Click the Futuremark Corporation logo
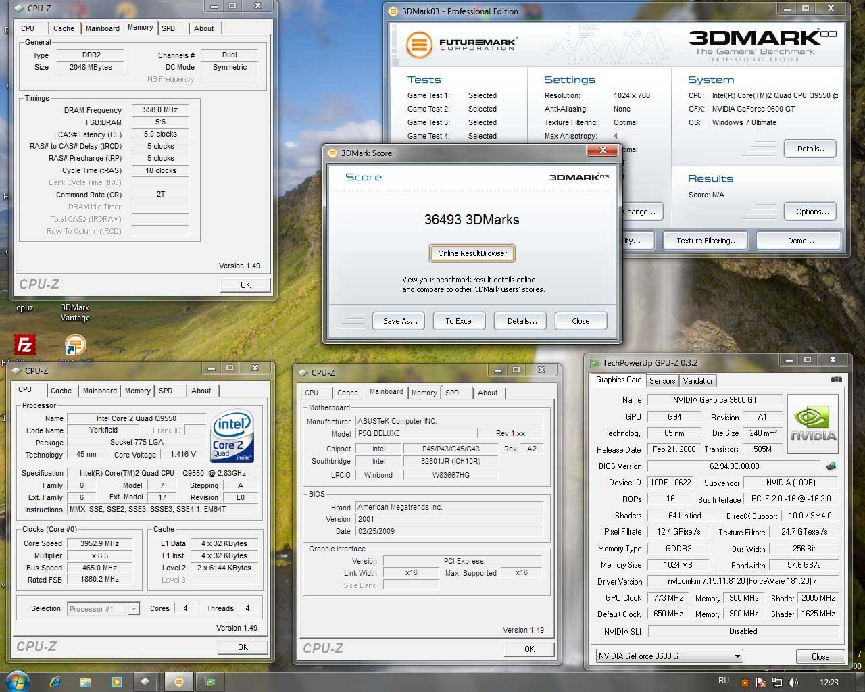865x692 pixels. pyautogui.click(x=462, y=45)
